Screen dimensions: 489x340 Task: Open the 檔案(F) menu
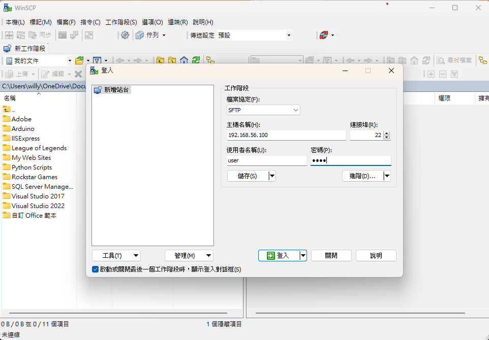(66, 22)
